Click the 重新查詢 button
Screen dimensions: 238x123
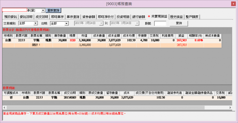point(53,10)
